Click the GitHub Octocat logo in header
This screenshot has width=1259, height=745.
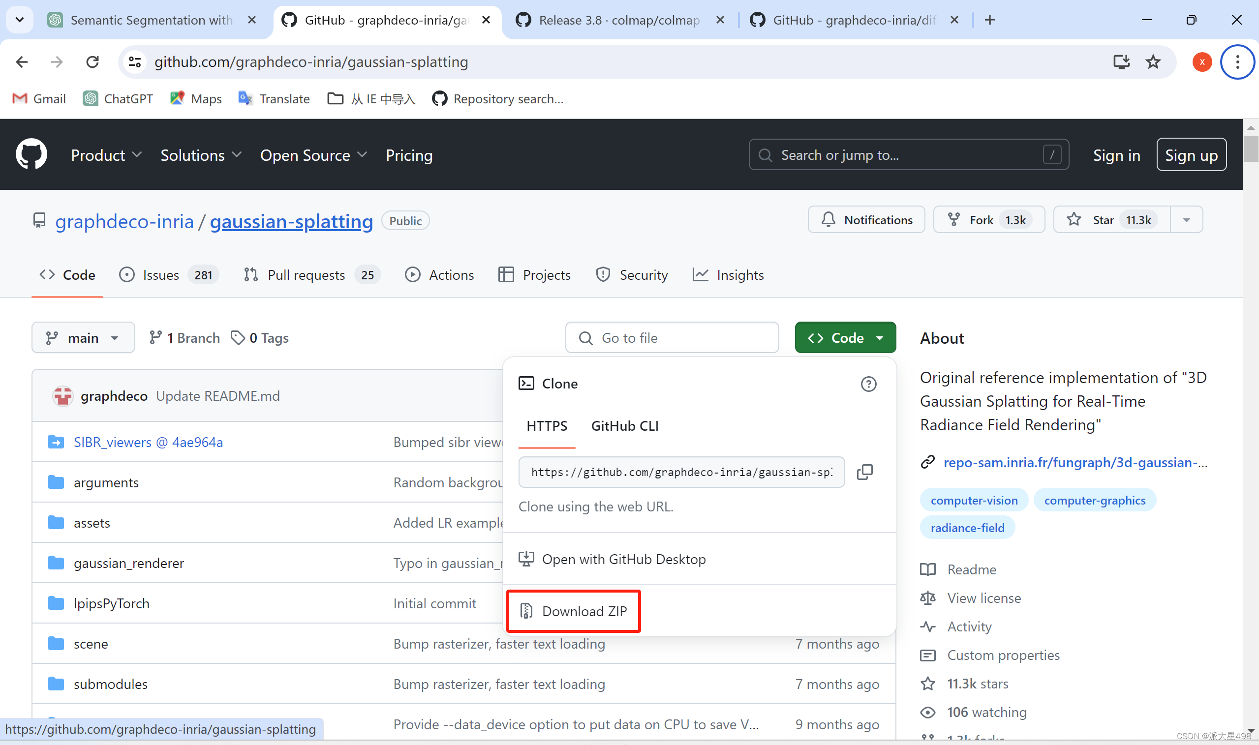tap(31, 154)
